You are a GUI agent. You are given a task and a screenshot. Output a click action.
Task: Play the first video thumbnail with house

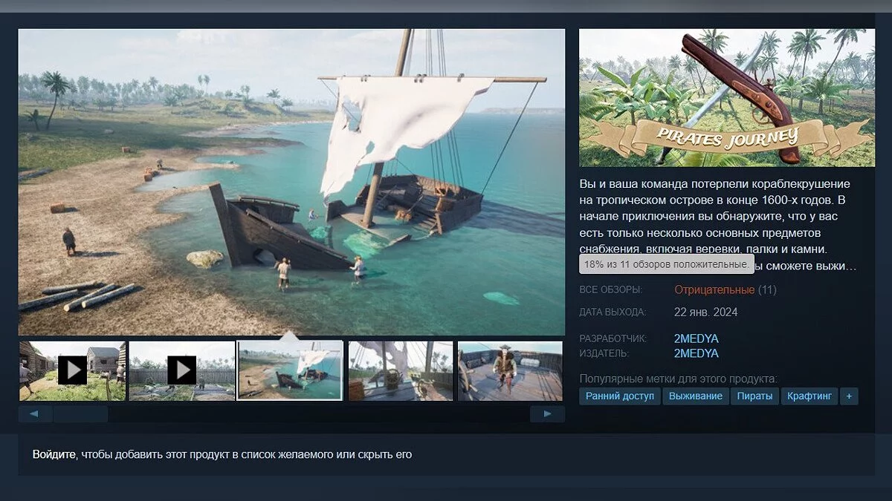click(73, 370)
